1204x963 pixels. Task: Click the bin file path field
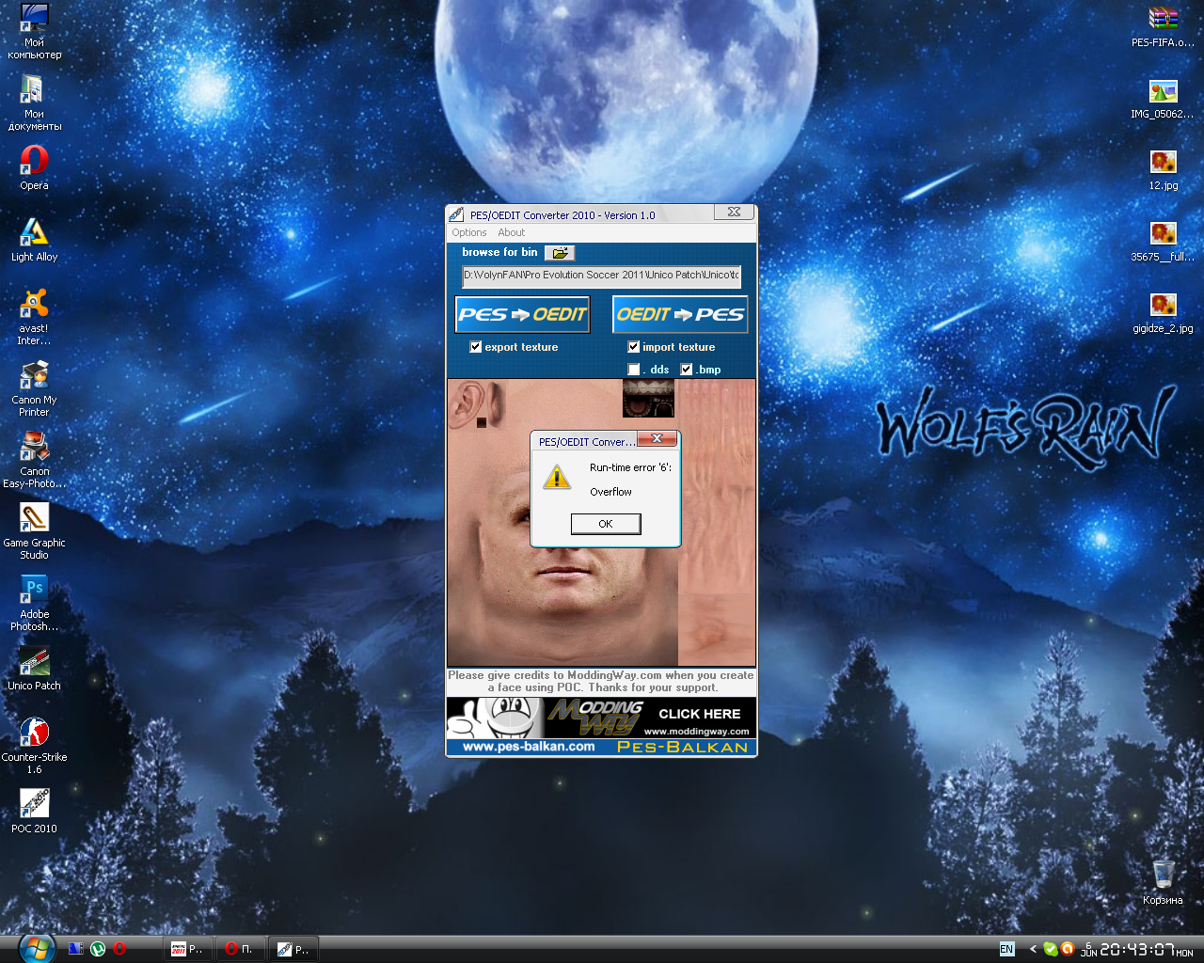[602, 276]
